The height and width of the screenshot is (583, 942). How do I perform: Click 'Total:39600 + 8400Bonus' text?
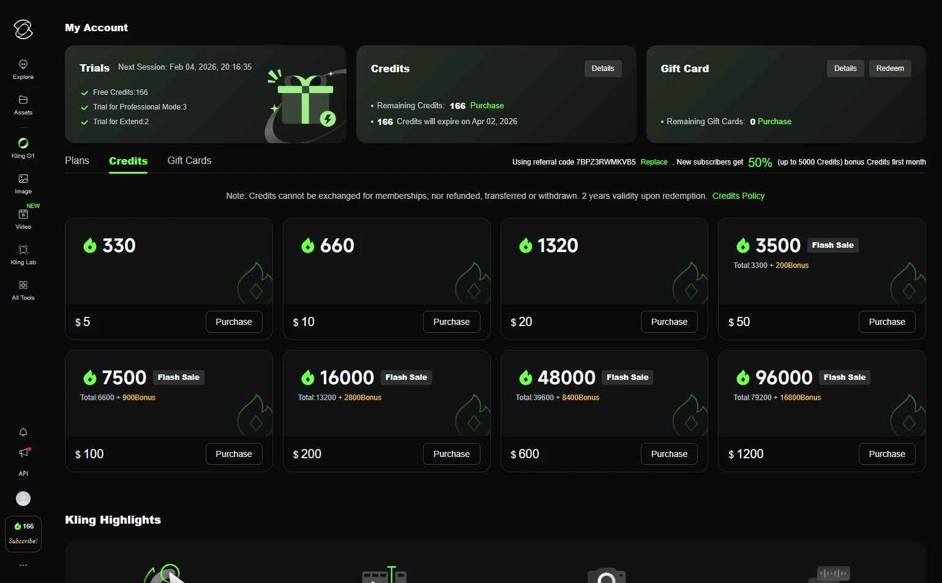click(x=558, y=398)
